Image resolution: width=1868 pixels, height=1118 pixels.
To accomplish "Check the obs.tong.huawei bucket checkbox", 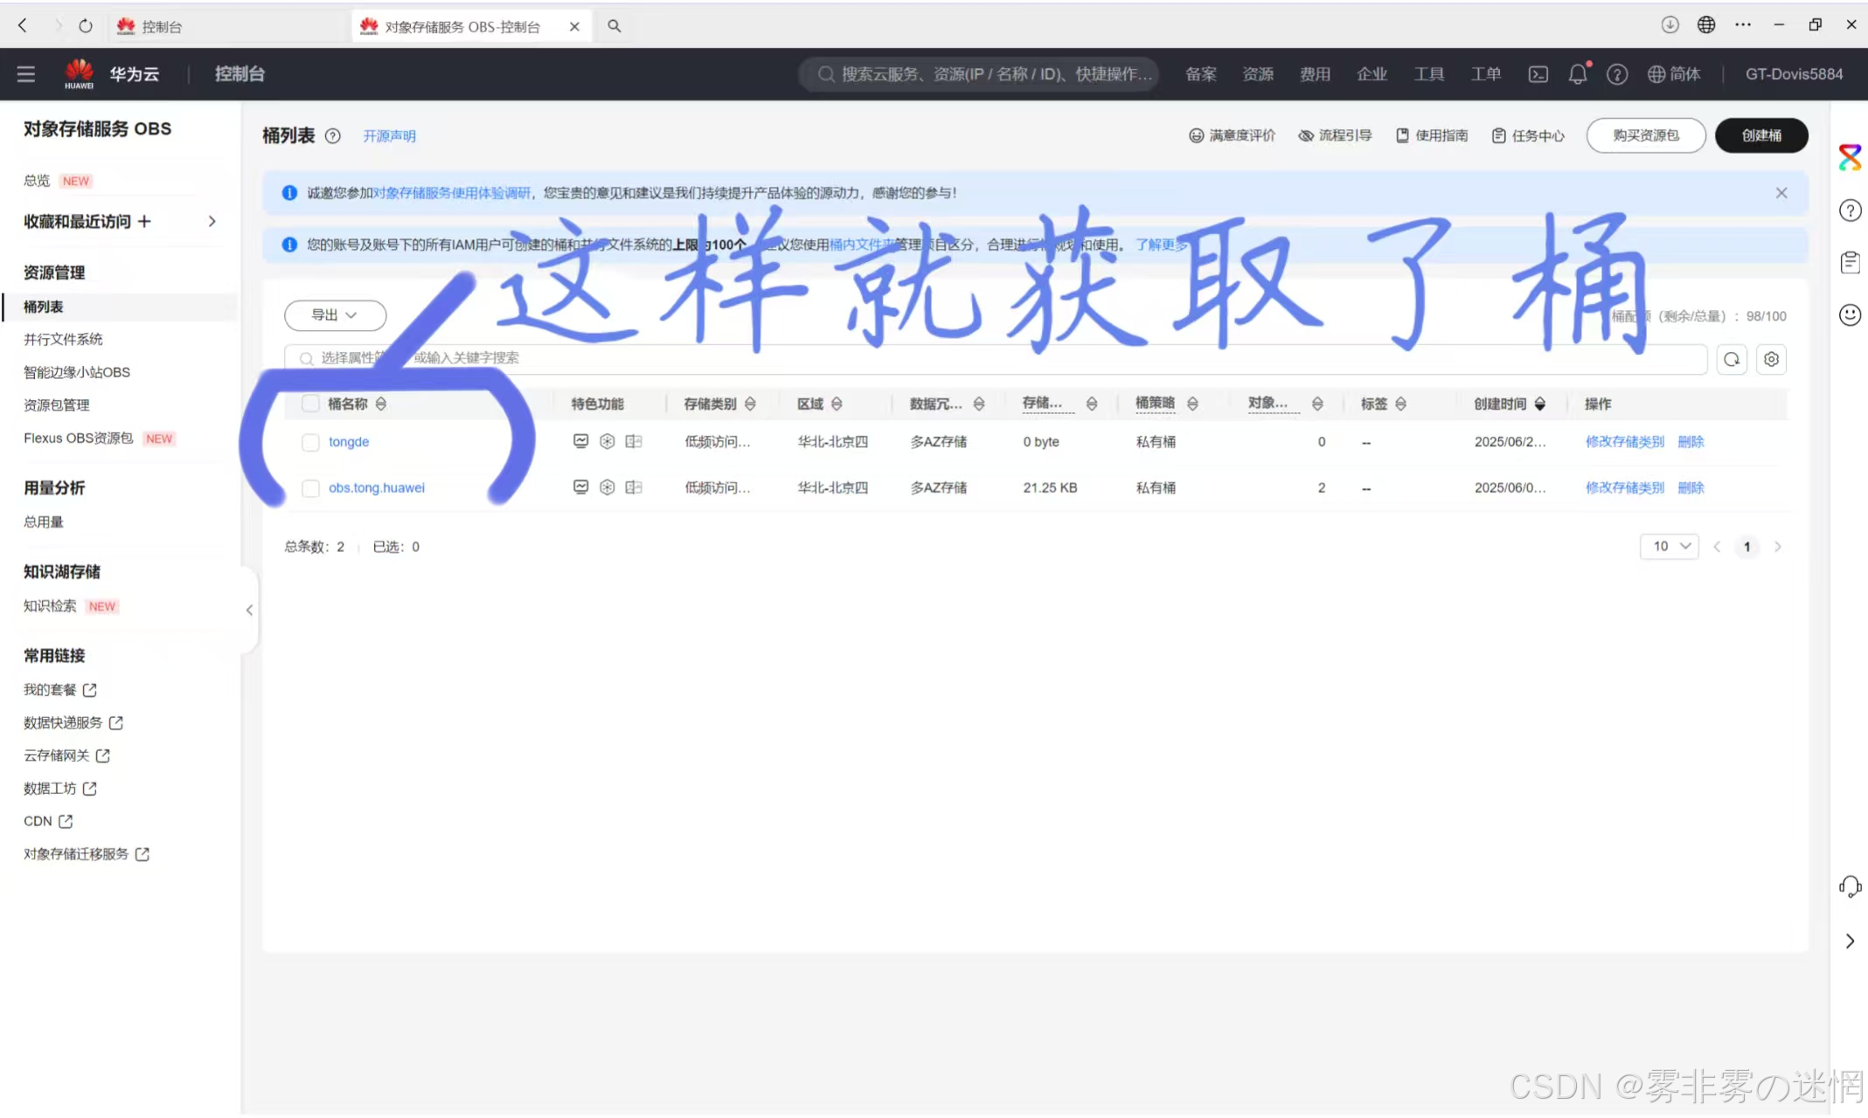I will (310, 488).
